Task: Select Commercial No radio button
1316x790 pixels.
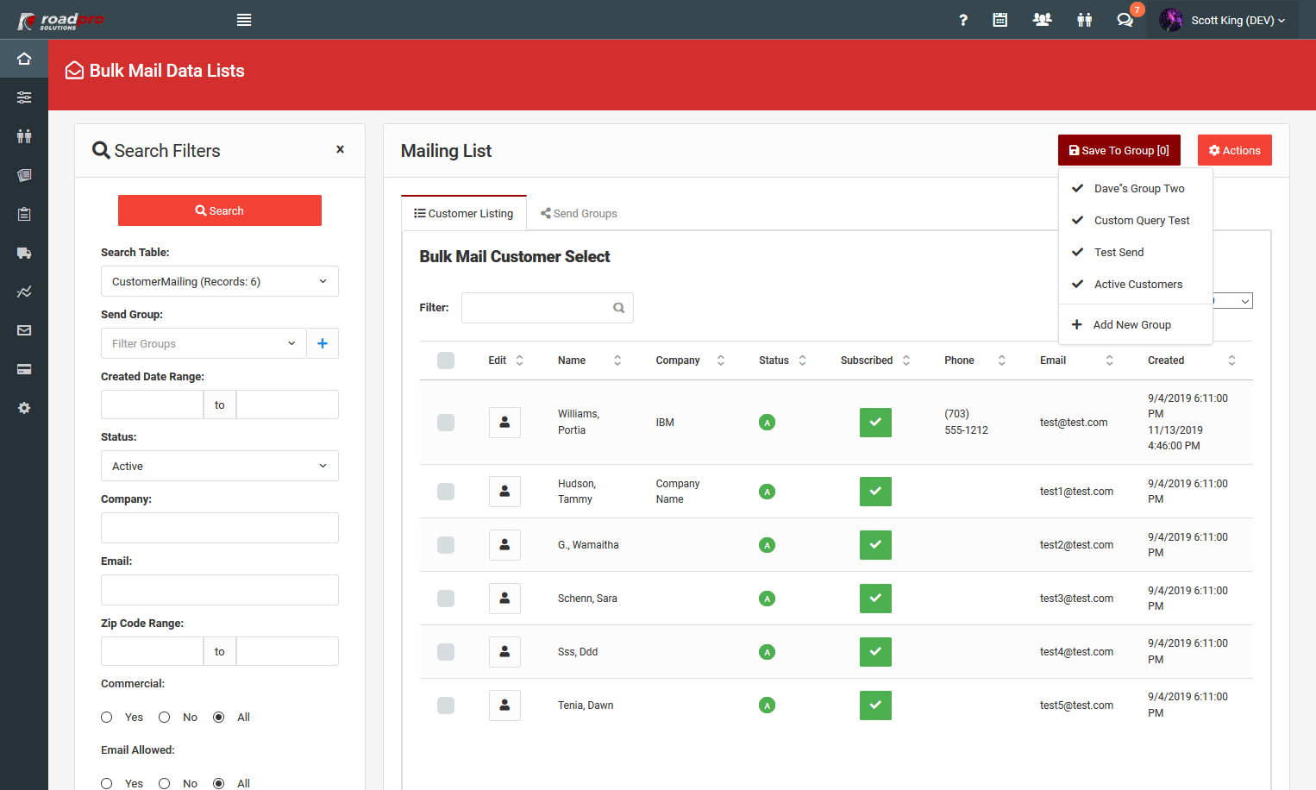Action: point(165,718)
